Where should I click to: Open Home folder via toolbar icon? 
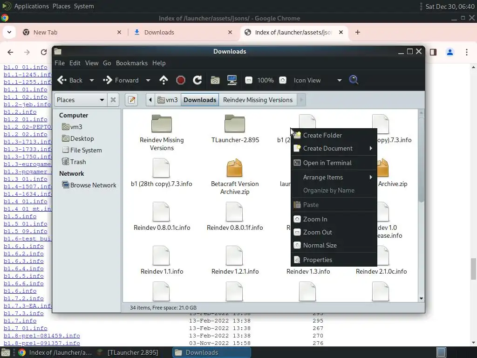[x=215, y=80]
